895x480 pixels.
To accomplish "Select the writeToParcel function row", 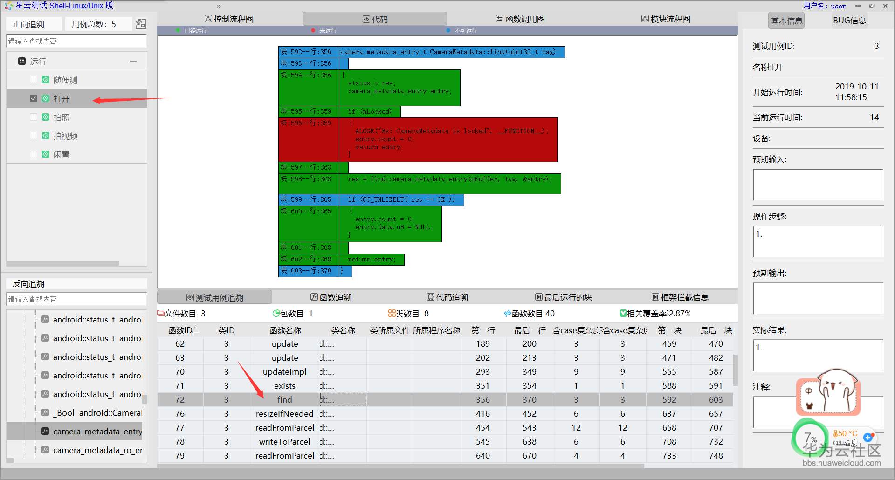I will click(445, 441).
